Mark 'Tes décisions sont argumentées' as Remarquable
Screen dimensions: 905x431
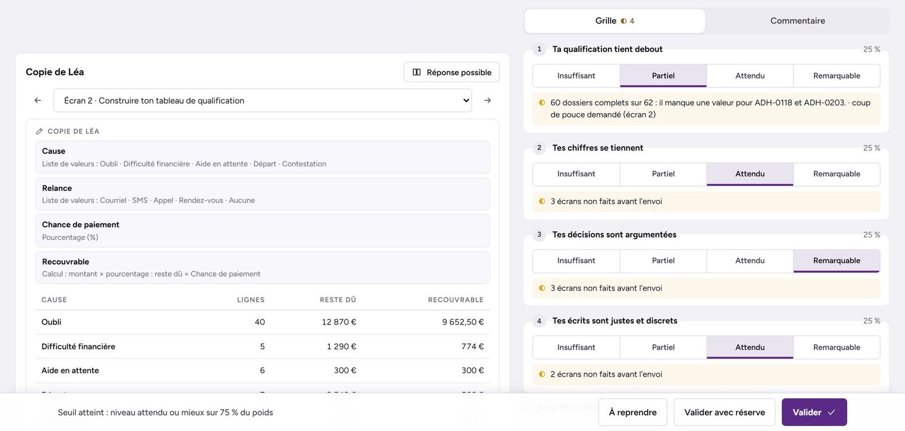click(837, 261)
